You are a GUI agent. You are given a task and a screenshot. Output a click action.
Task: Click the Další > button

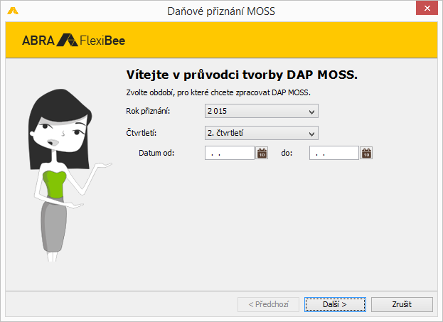coord(335,304)
